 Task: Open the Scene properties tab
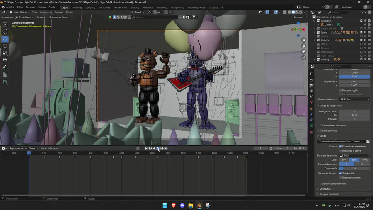click(311, 97)
